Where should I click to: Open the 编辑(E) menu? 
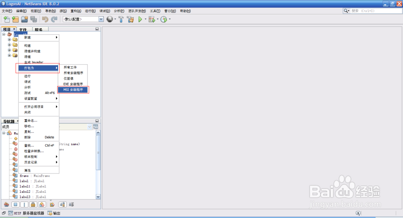click(x=21, y=11)
